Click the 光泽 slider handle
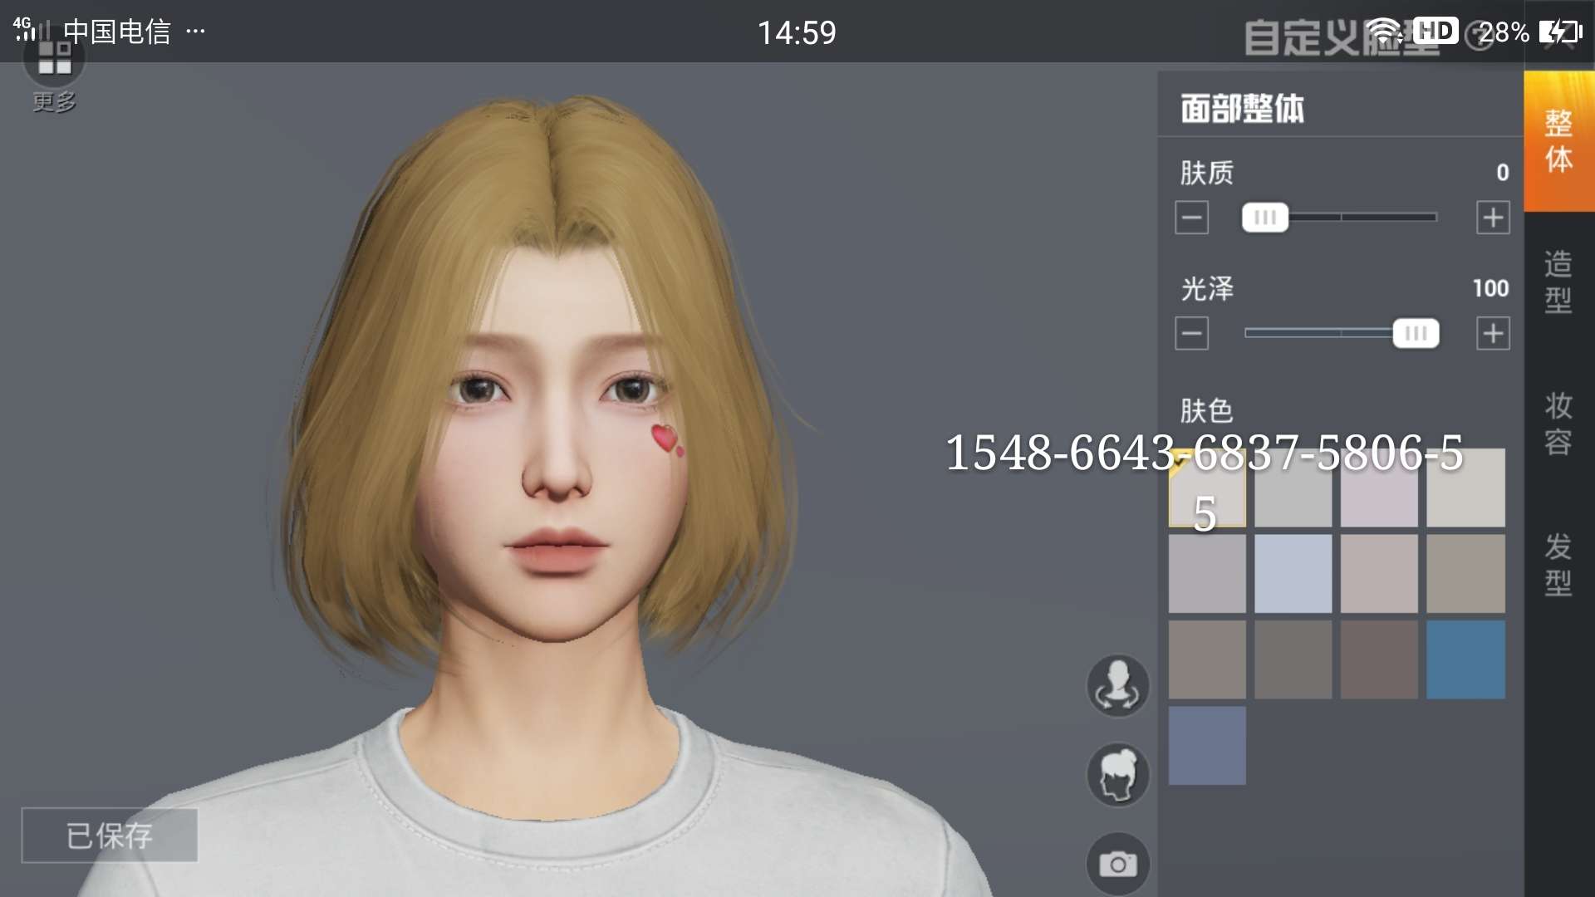Image resolution: width=1595 pixels, height=897 pixels. [x=1416, y=334]
